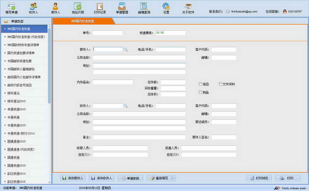Click the 单据类型 panel header icon
Viewport: 309px width, 191px height.
6,21
